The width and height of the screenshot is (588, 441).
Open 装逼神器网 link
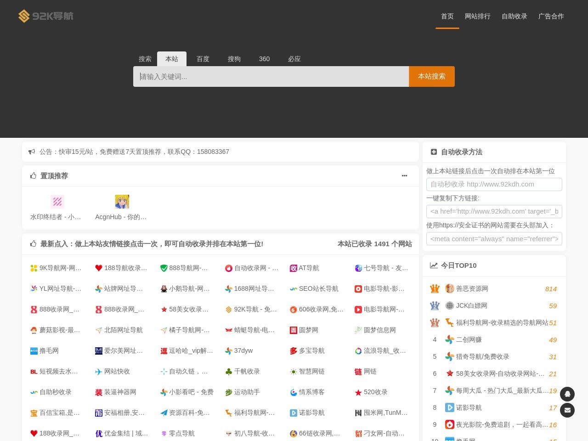[116, 392]
